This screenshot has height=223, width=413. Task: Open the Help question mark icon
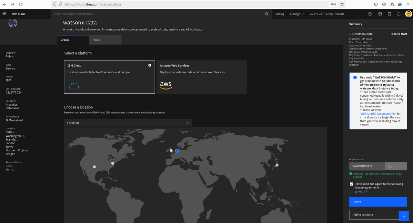click(x=370, y=14)
